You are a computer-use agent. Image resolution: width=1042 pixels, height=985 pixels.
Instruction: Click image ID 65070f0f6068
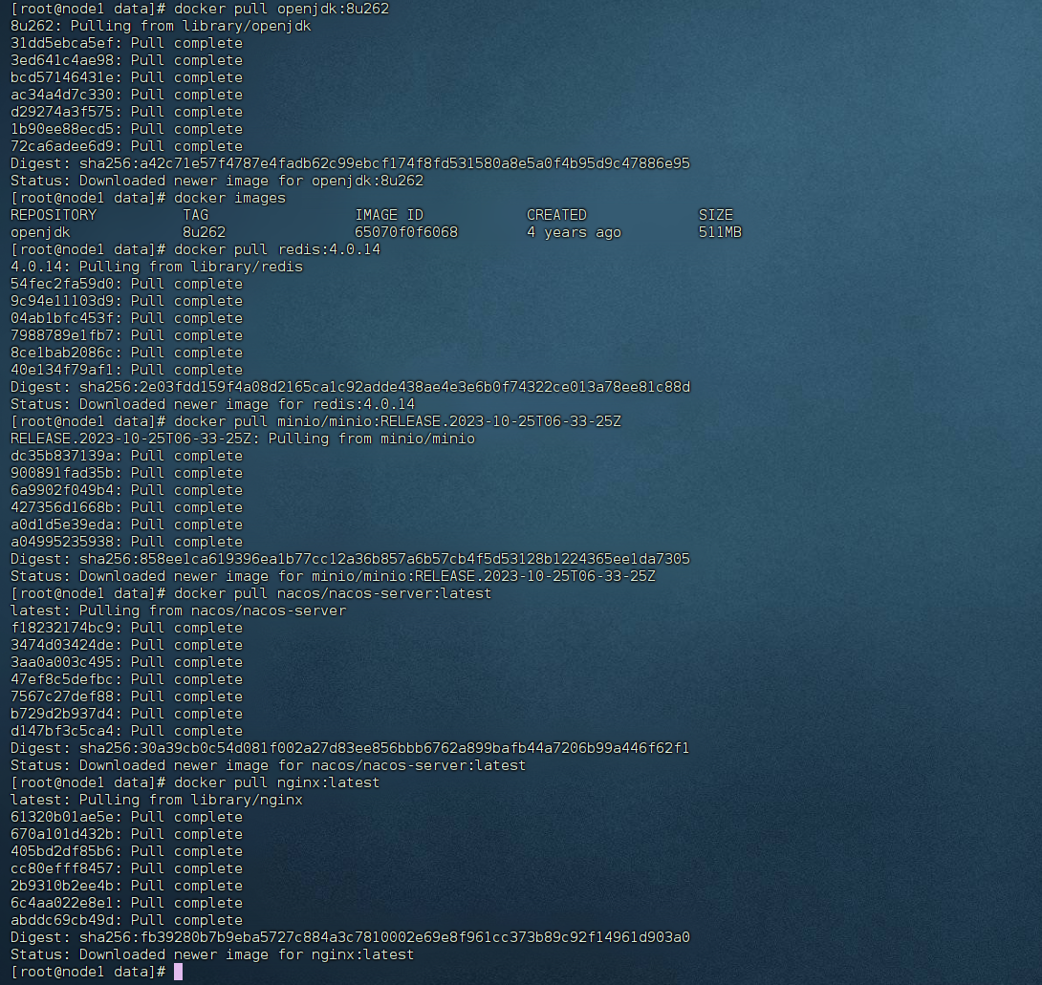pyautogui.click(x=406, y=233)
